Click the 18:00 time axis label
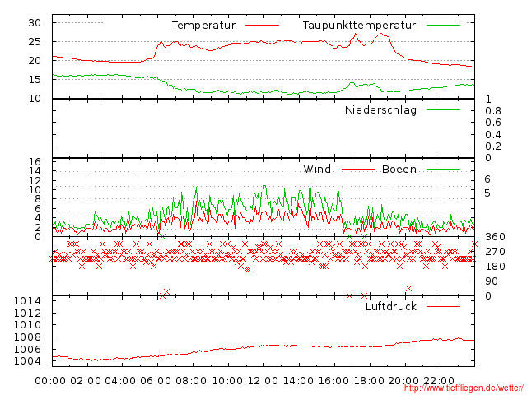 coord(368,381)
